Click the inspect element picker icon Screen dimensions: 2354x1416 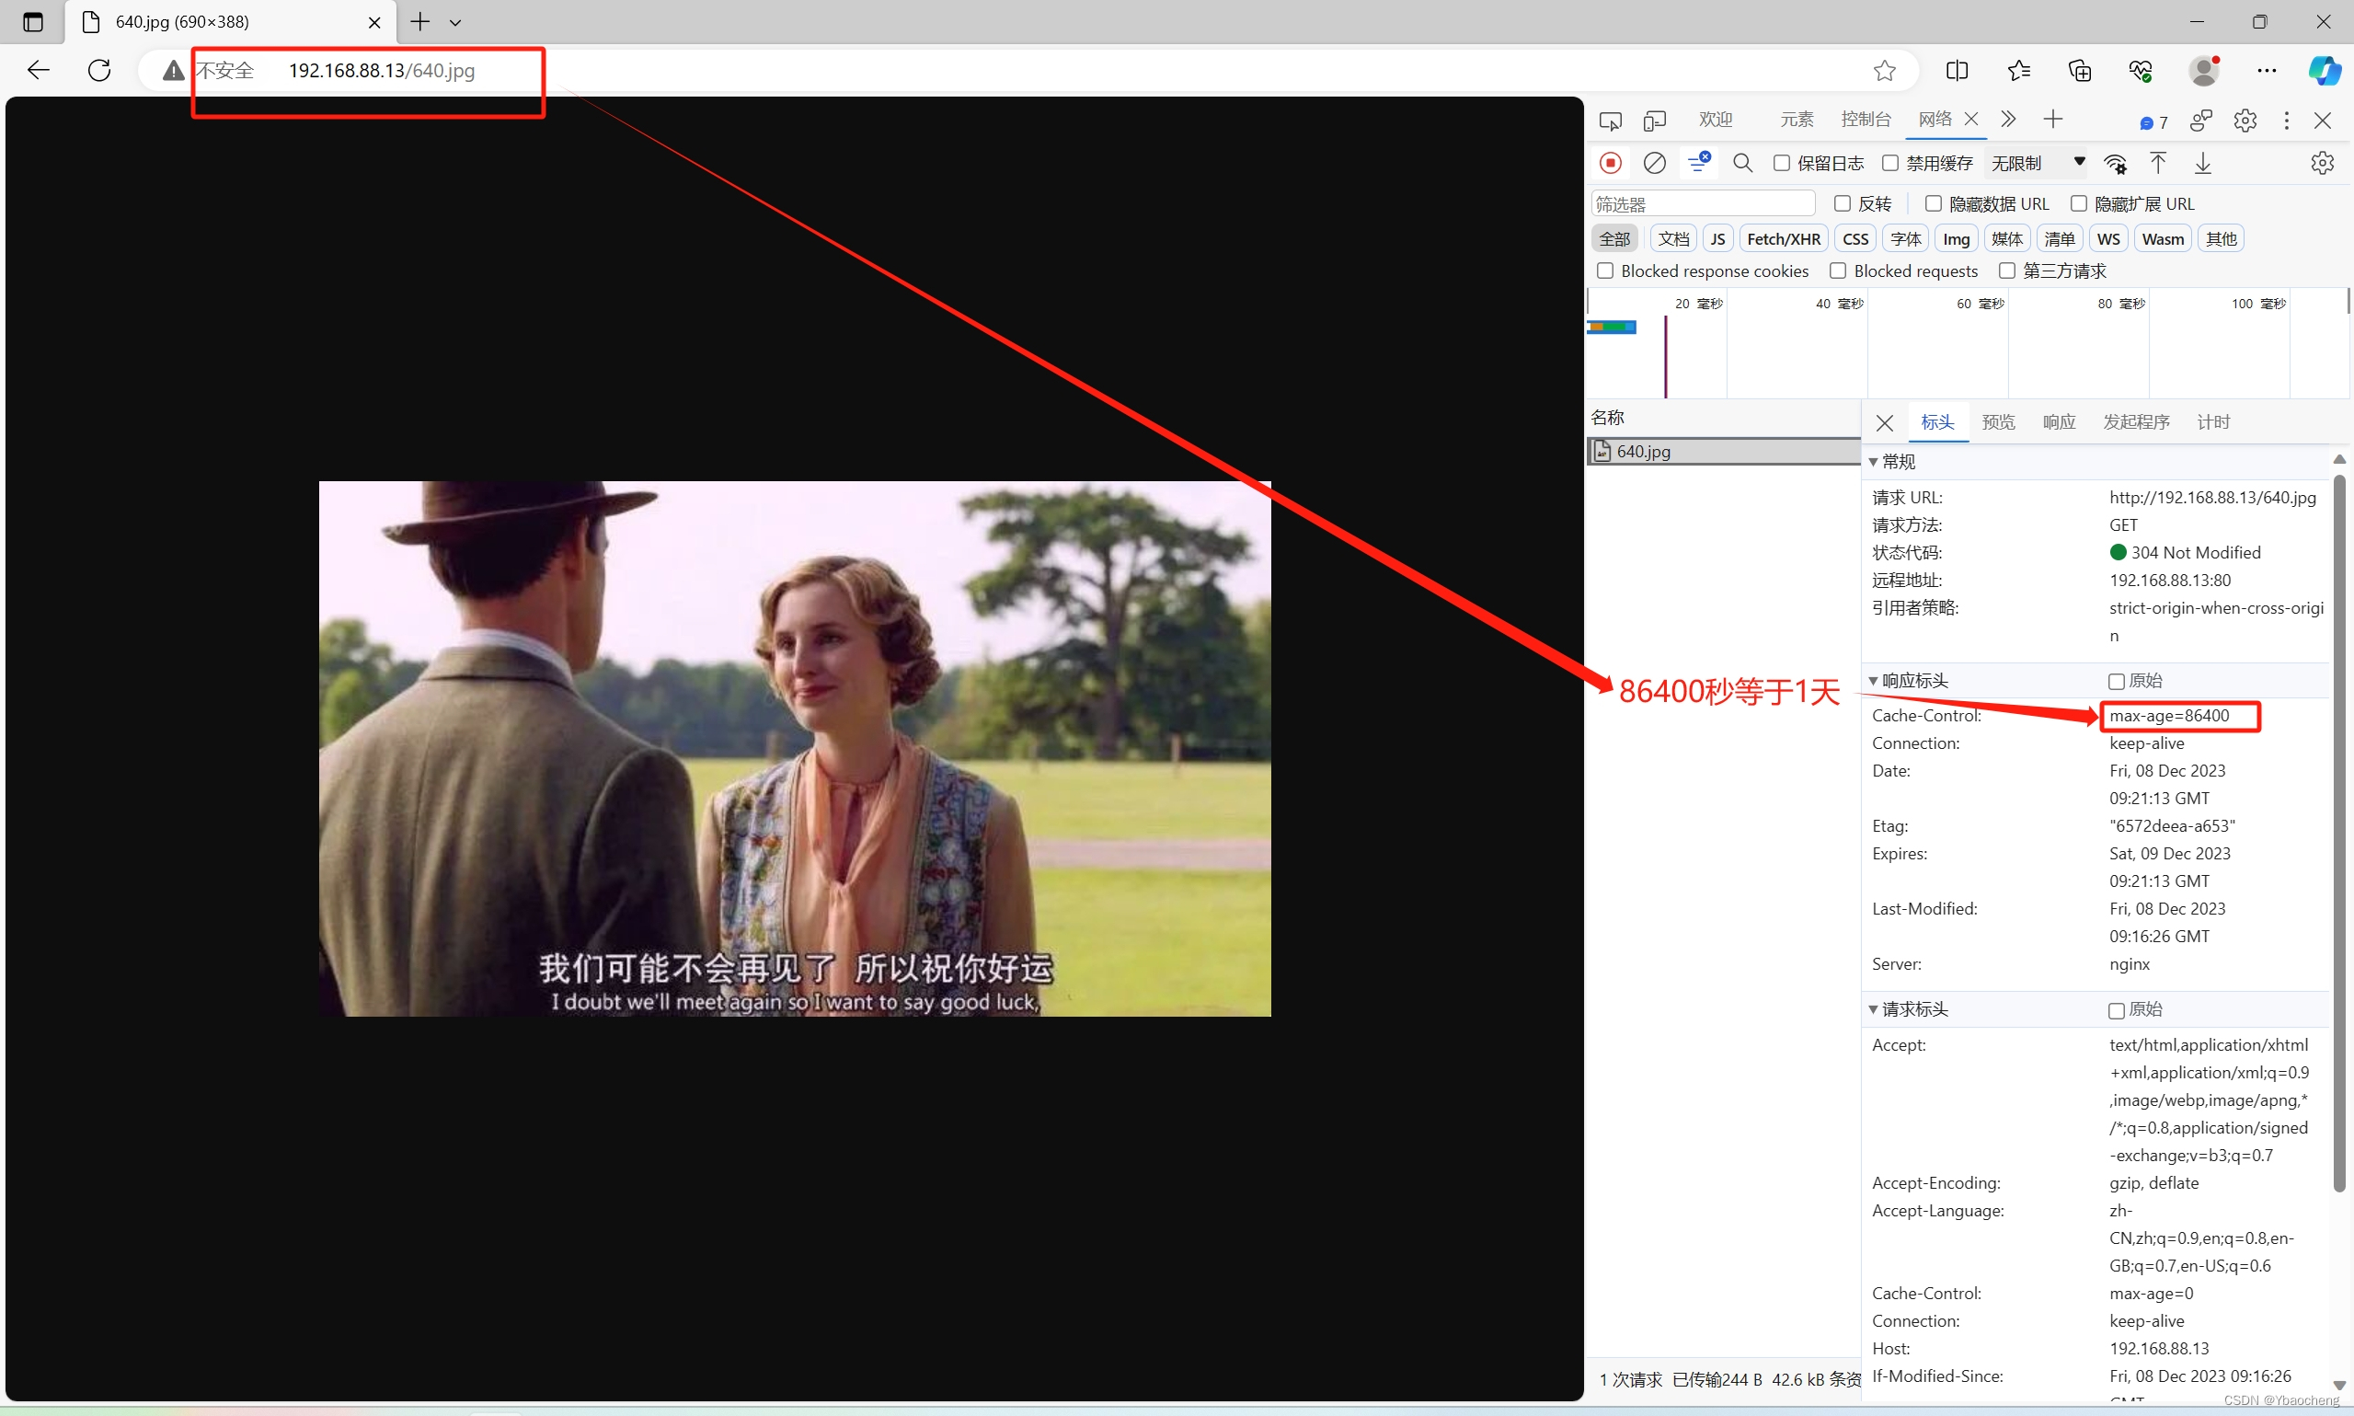[1610, 121]
